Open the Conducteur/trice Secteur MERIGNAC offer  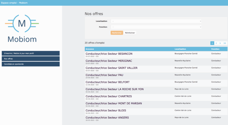coord(109,61)
